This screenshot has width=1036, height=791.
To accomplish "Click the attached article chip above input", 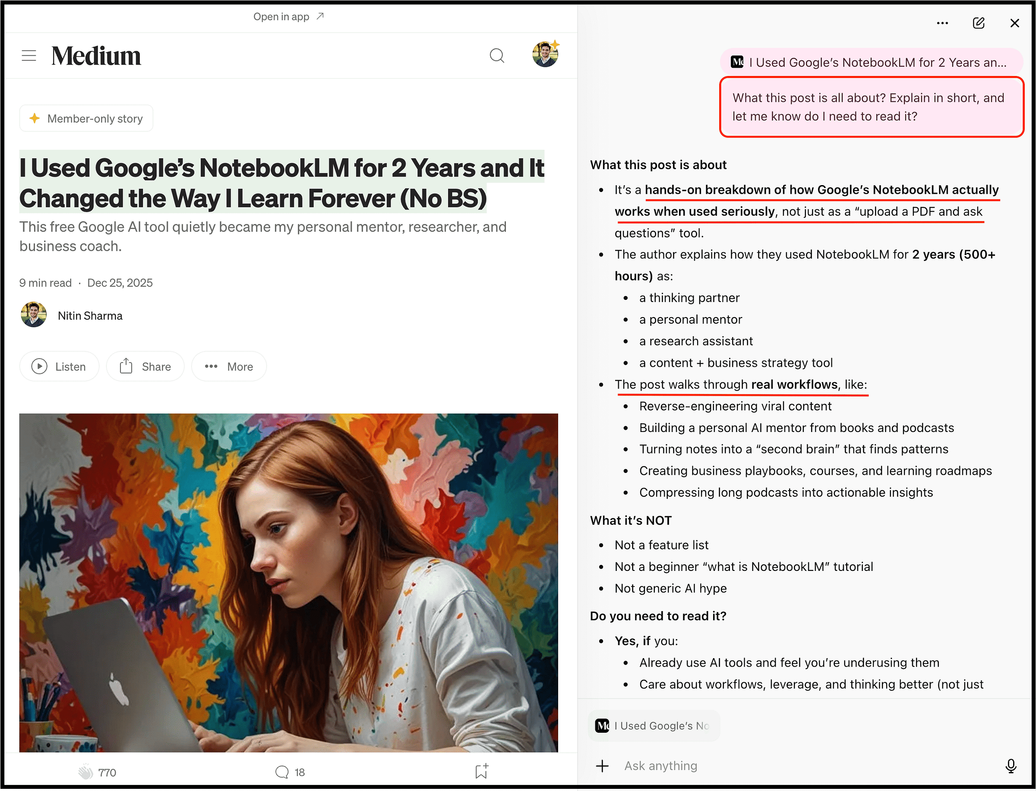I will click(x=654, y=725).
